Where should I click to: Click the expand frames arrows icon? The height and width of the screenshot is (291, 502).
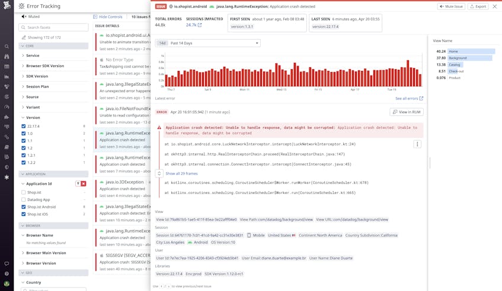[x=159, y=173]
